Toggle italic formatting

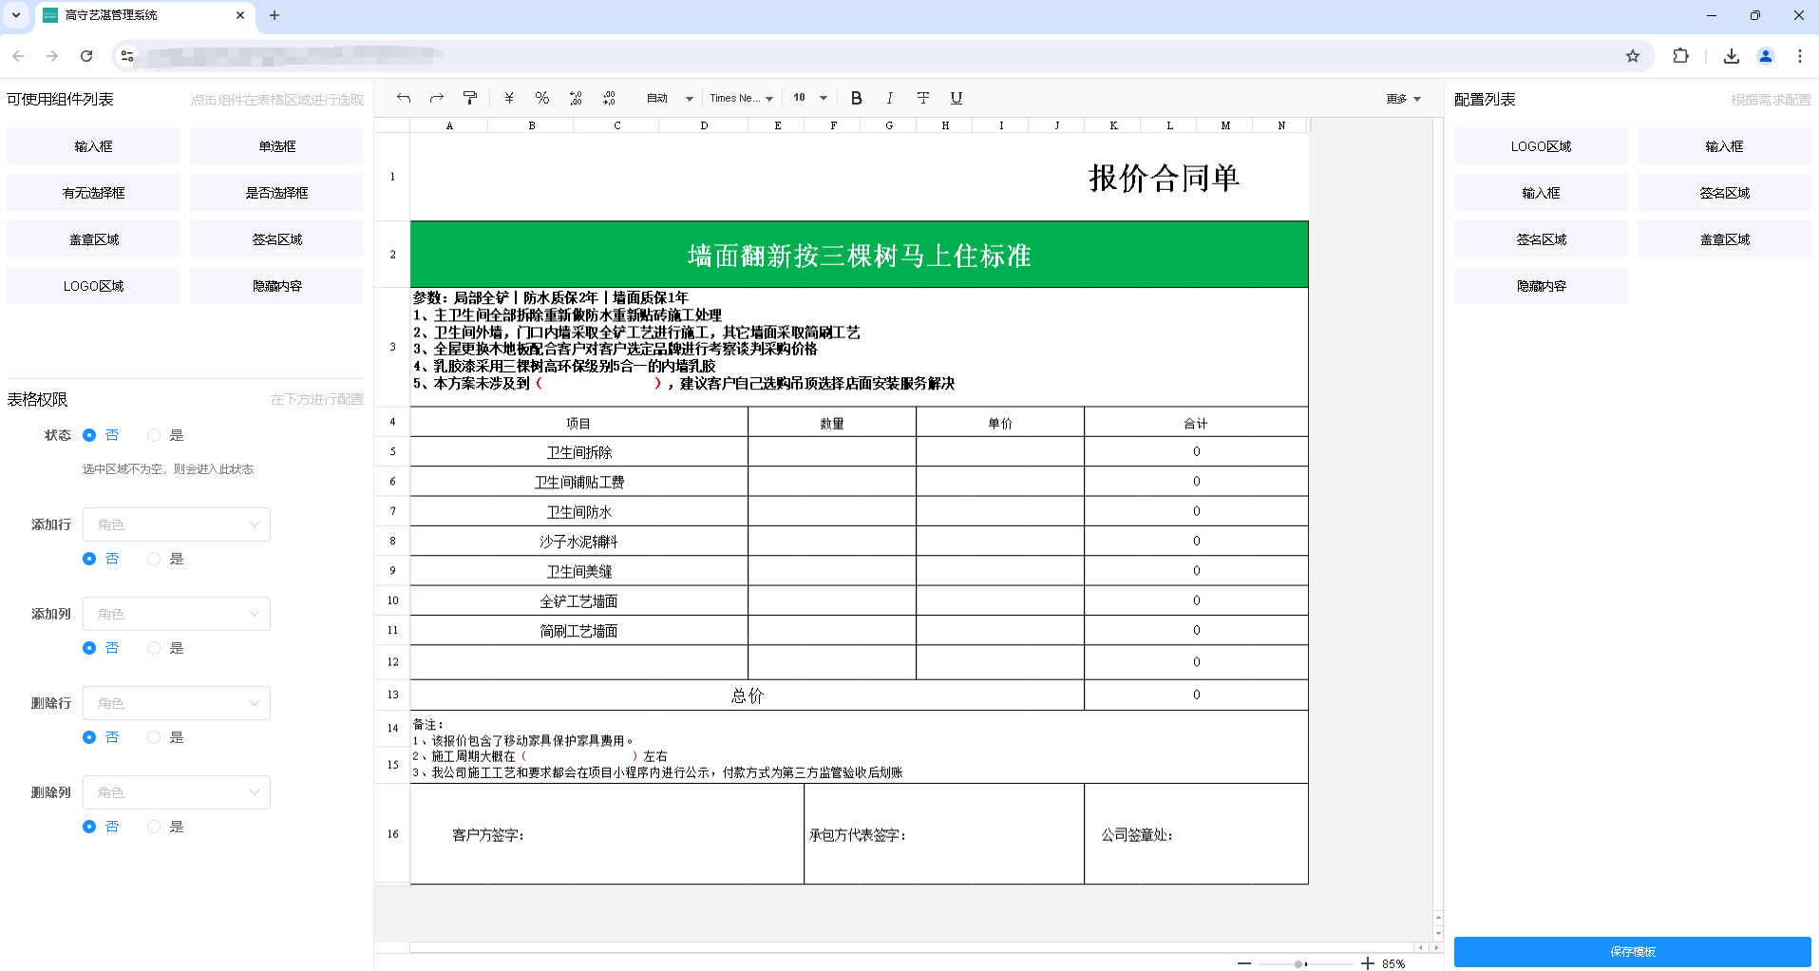(890, 98)
